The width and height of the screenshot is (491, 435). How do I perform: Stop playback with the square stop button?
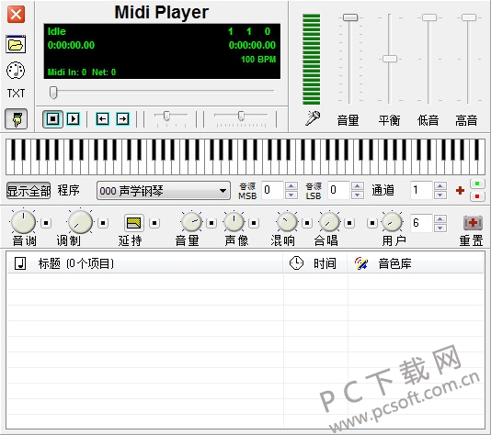click(x=52, y=118)
